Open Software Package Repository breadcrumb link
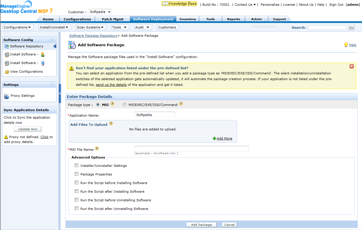Screen dimensions: 362x230 (x=93, y=36)
